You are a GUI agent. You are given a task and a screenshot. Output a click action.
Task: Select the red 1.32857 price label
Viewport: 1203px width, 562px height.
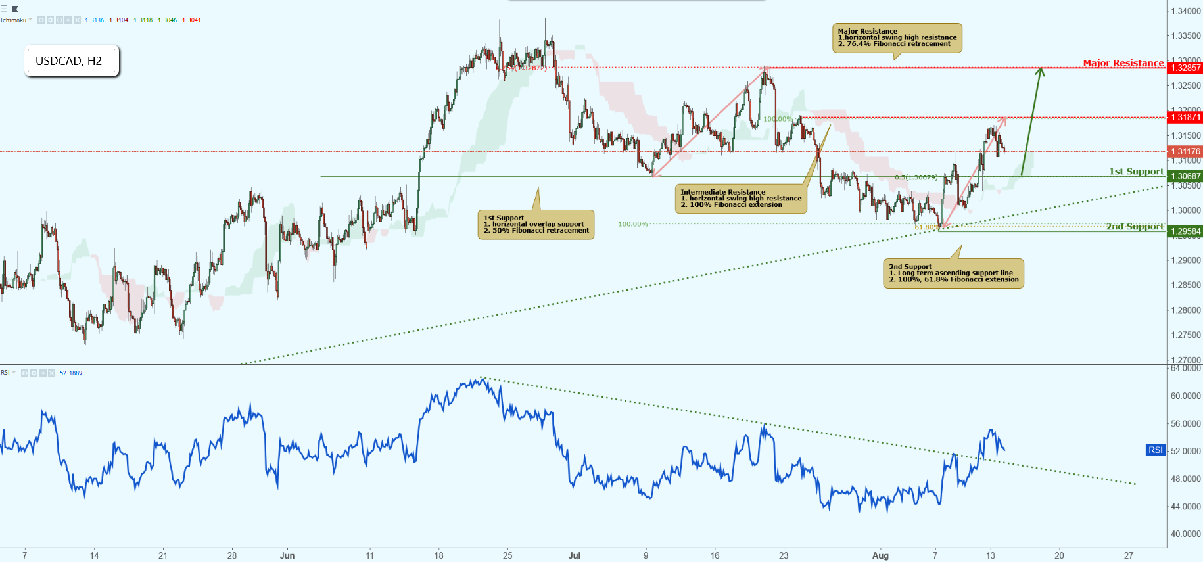tap(1185, 68)
